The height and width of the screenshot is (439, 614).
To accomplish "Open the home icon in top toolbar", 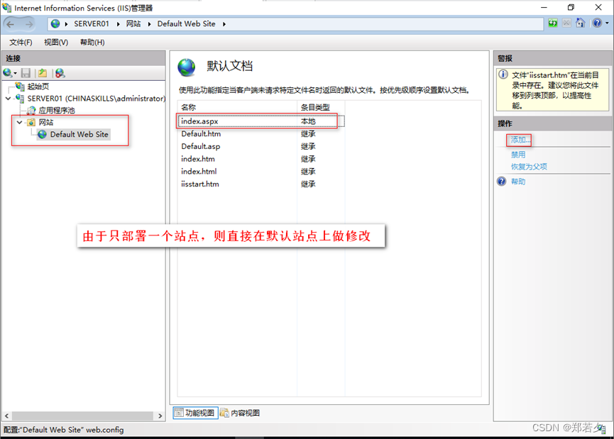I will tap(581, 23).
